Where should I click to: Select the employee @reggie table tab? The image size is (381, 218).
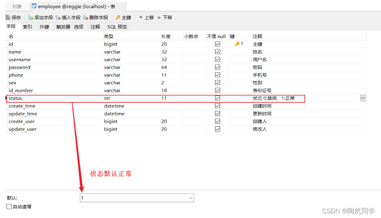[x=78, y=6]
